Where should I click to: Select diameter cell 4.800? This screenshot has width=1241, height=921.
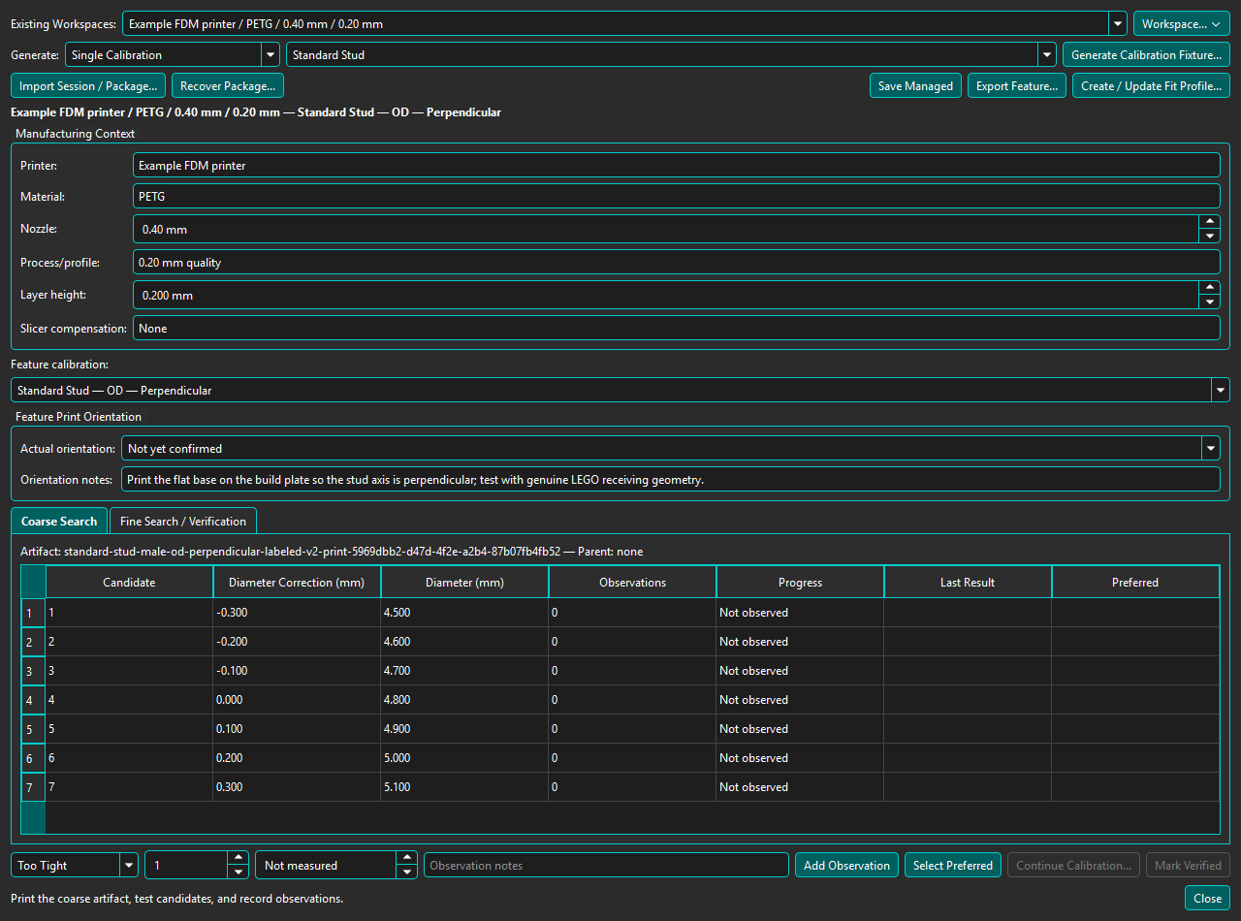464,700
